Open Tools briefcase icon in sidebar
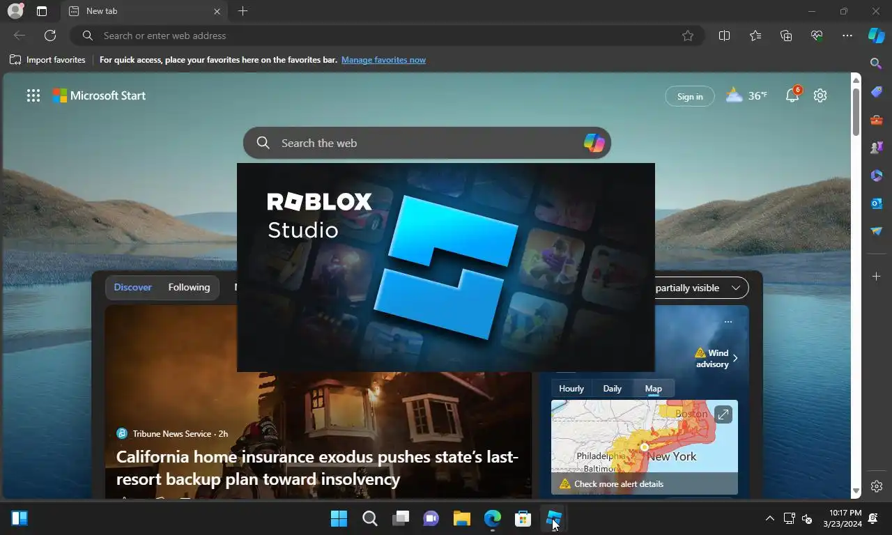 [x=877, y=120]
